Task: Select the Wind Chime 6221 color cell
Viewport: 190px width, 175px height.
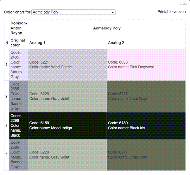Action: 67,65
